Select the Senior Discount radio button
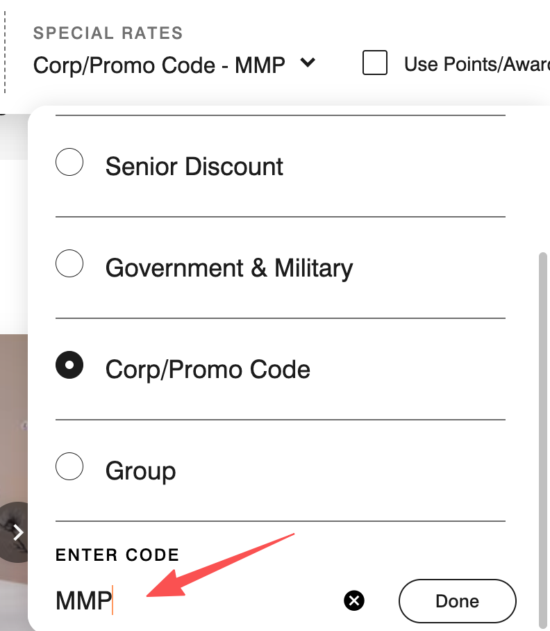550x631 pixels. [69, 163]
